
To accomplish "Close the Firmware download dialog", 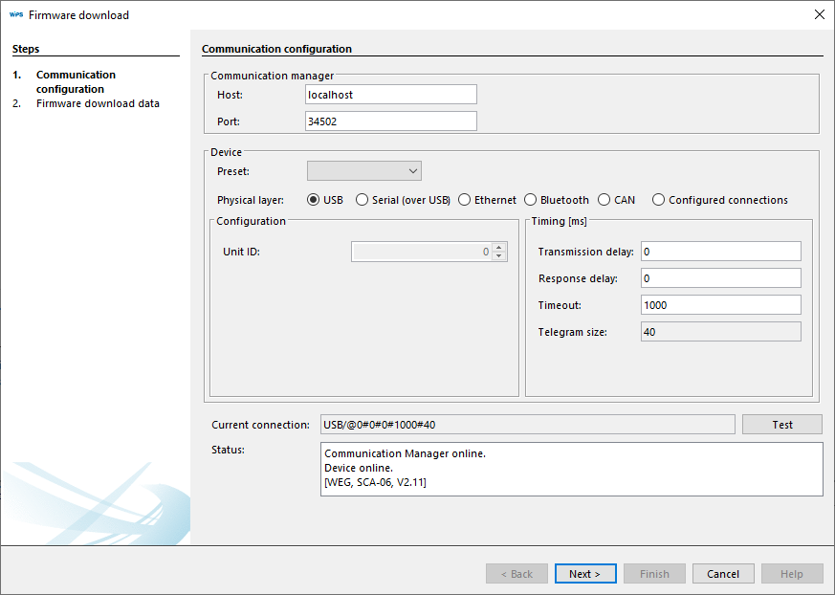I will click(x=819, y=14).
